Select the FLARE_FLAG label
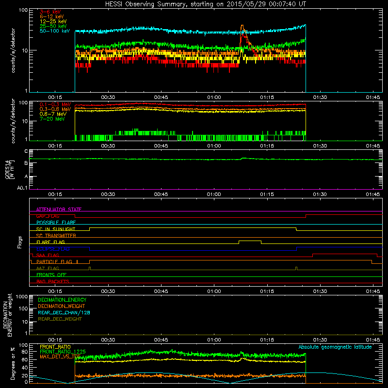 tap(50, 242)
